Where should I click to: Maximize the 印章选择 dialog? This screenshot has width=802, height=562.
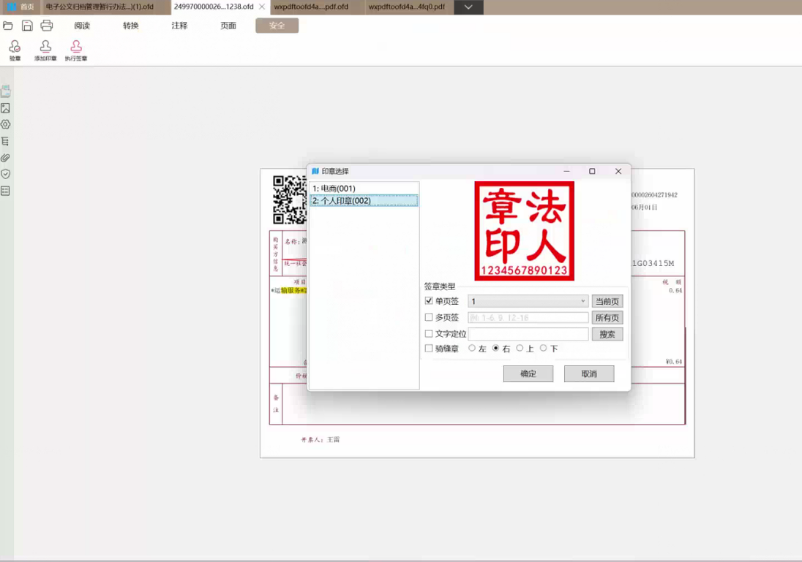592,171
